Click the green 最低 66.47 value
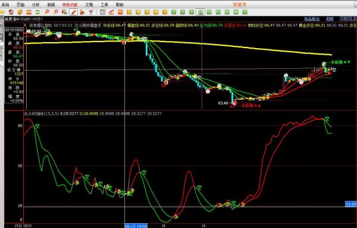 (x=18, y=56)
